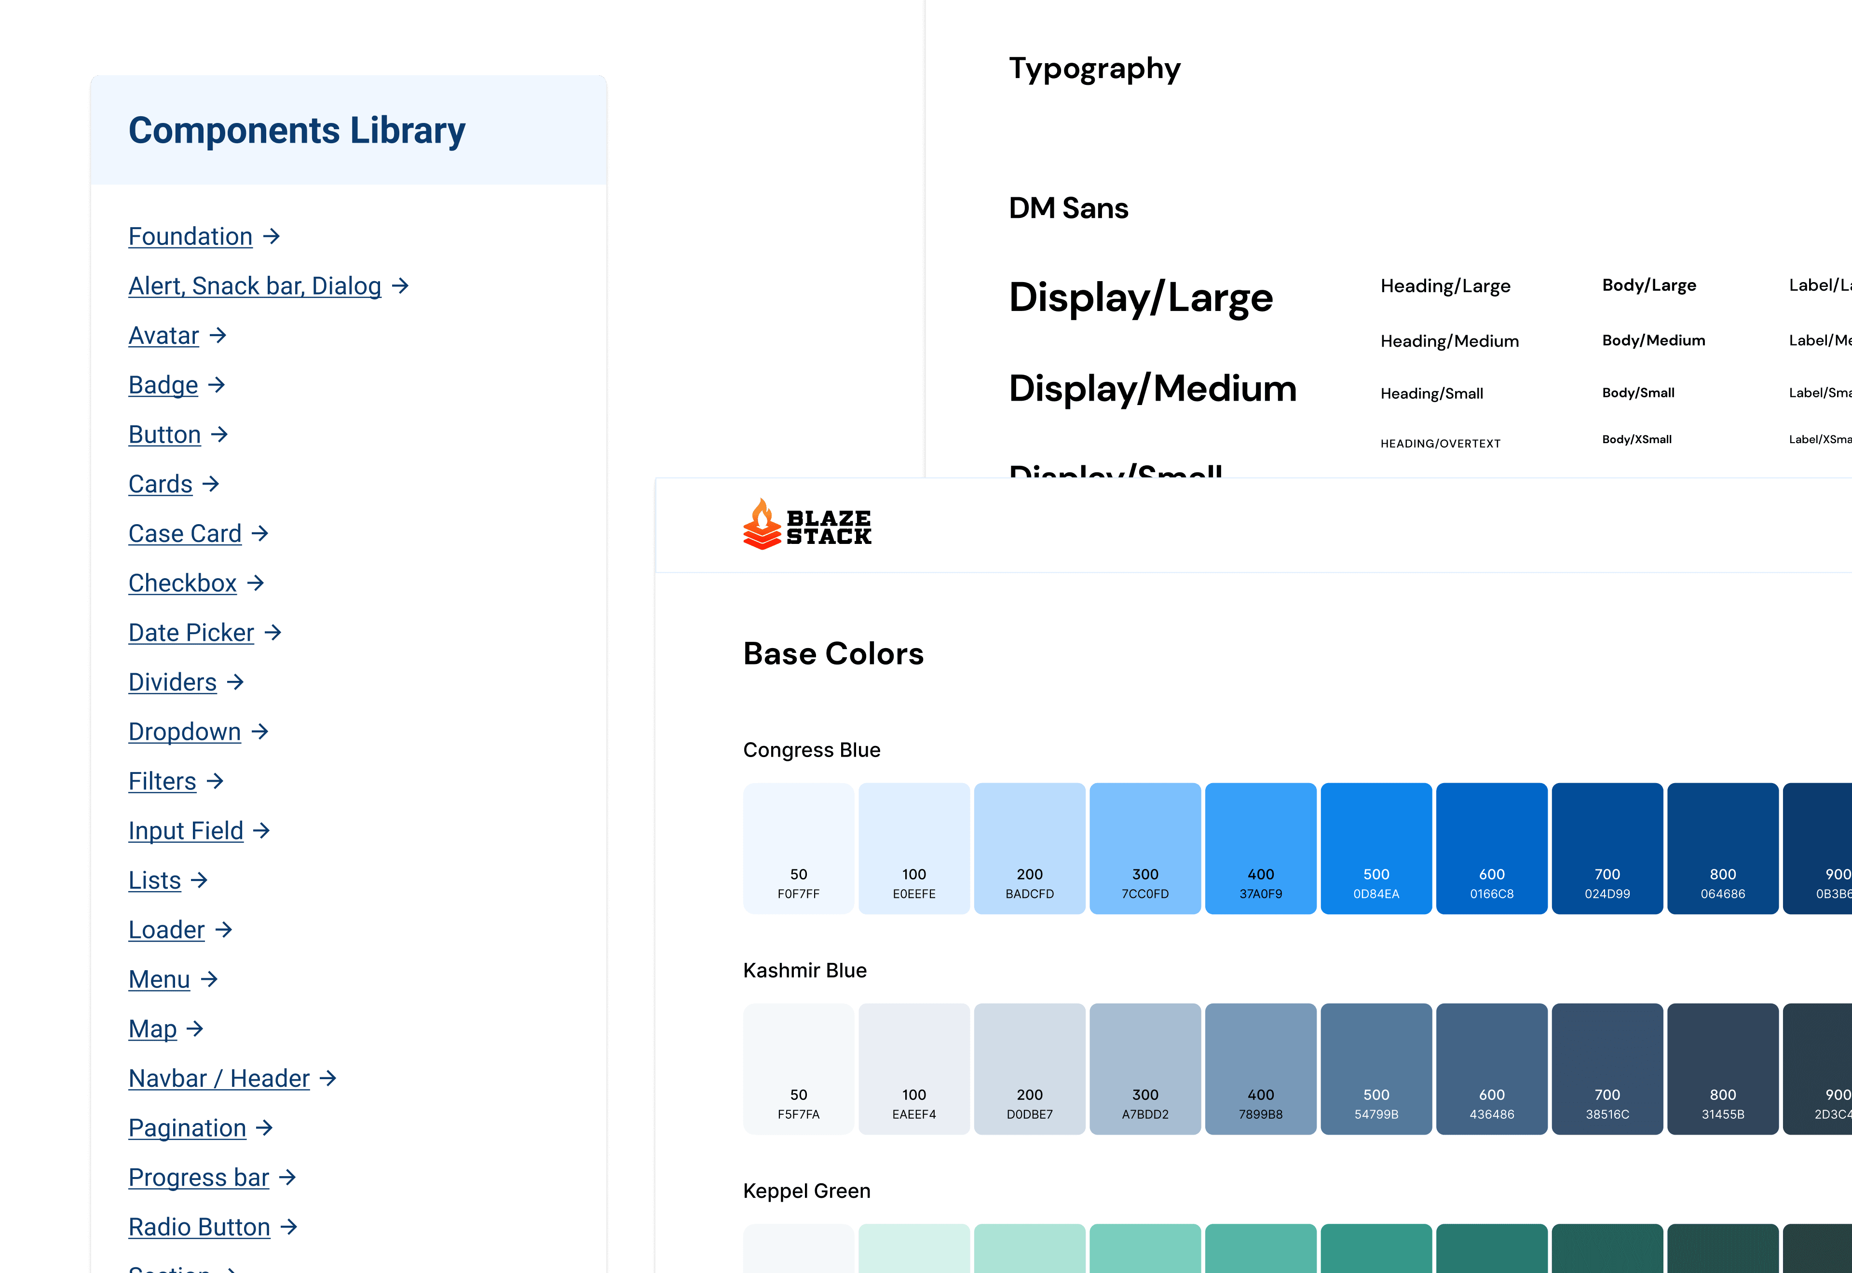Select the Congress Blue 50 swatch F0F7FF

[798, 848]
